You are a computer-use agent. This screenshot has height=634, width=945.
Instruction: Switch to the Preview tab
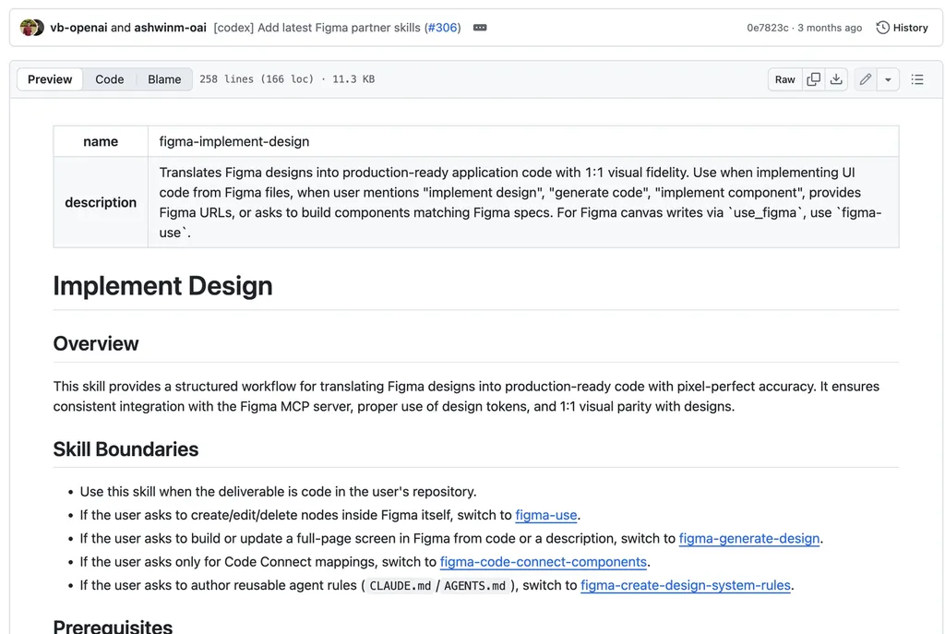tap(50, 79)
